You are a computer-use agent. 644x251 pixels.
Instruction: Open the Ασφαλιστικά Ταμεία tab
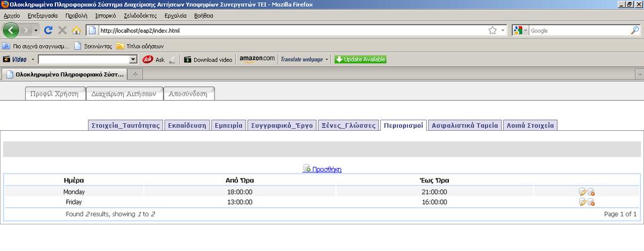pos(465,126)
